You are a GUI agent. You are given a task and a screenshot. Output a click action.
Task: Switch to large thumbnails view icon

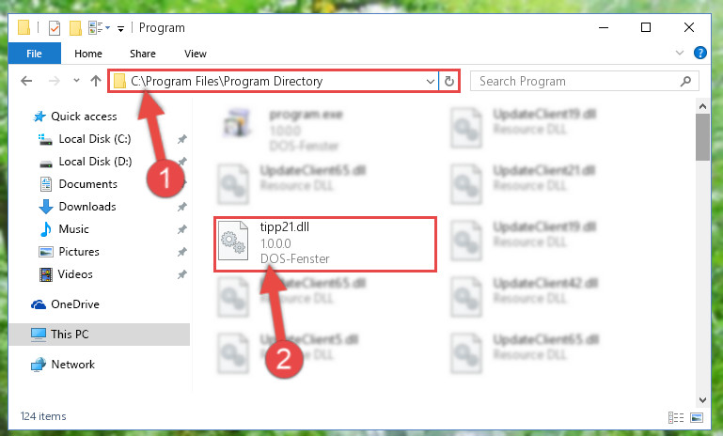[x=697, y=417]
